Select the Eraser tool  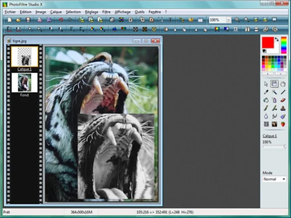coord(283,100)
